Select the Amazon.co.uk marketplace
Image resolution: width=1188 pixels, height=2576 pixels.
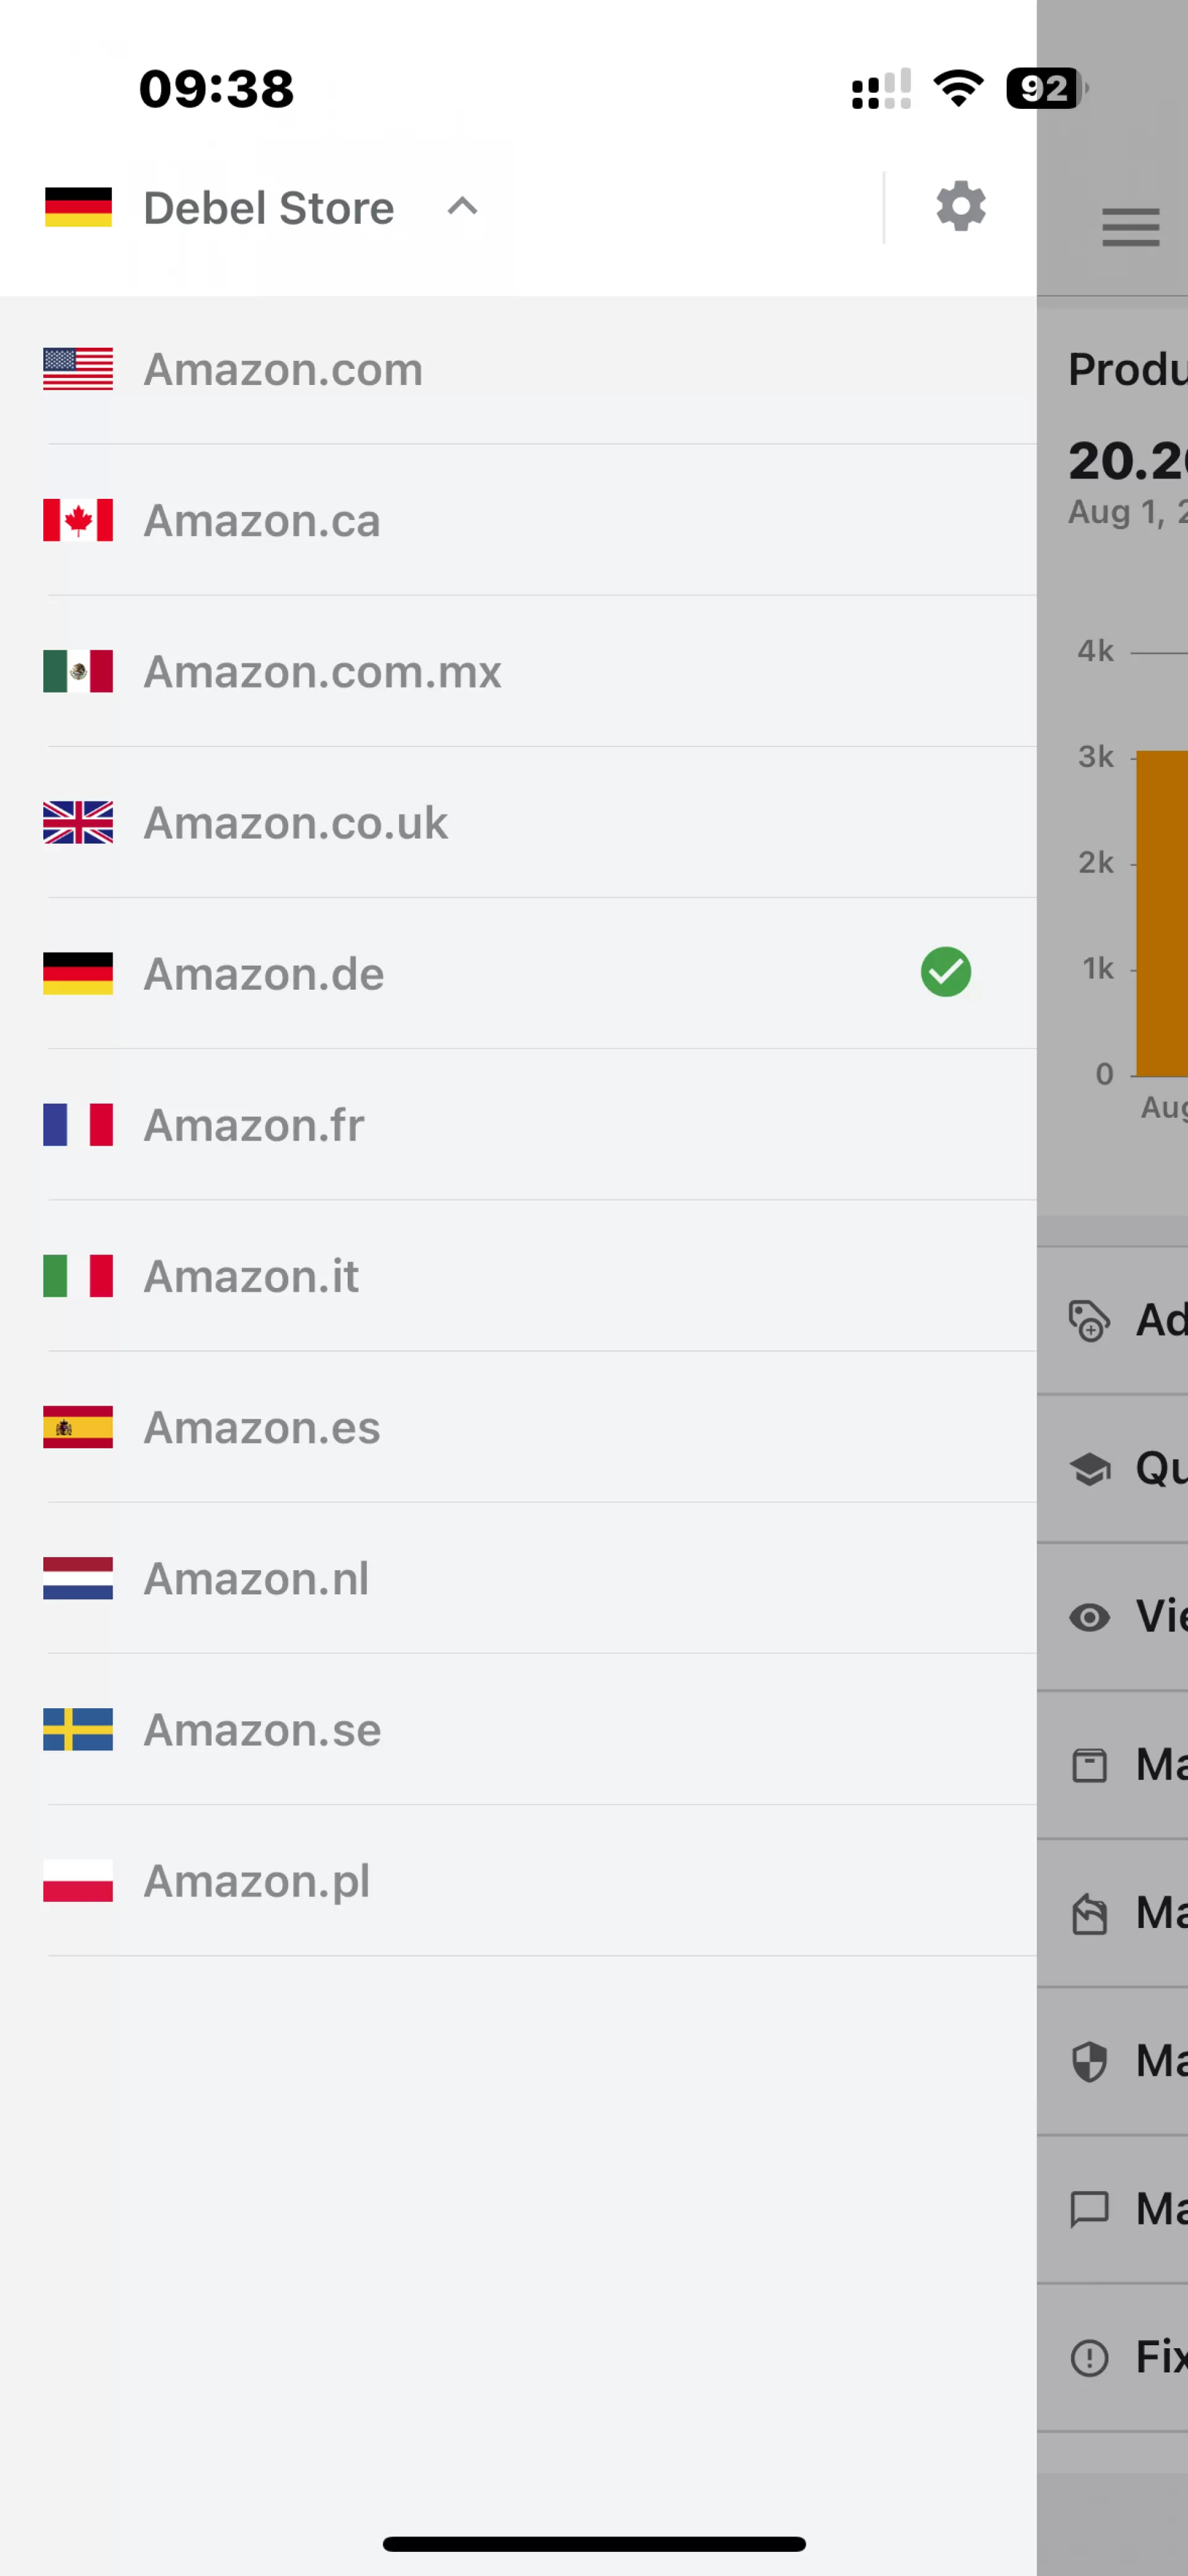518,822
